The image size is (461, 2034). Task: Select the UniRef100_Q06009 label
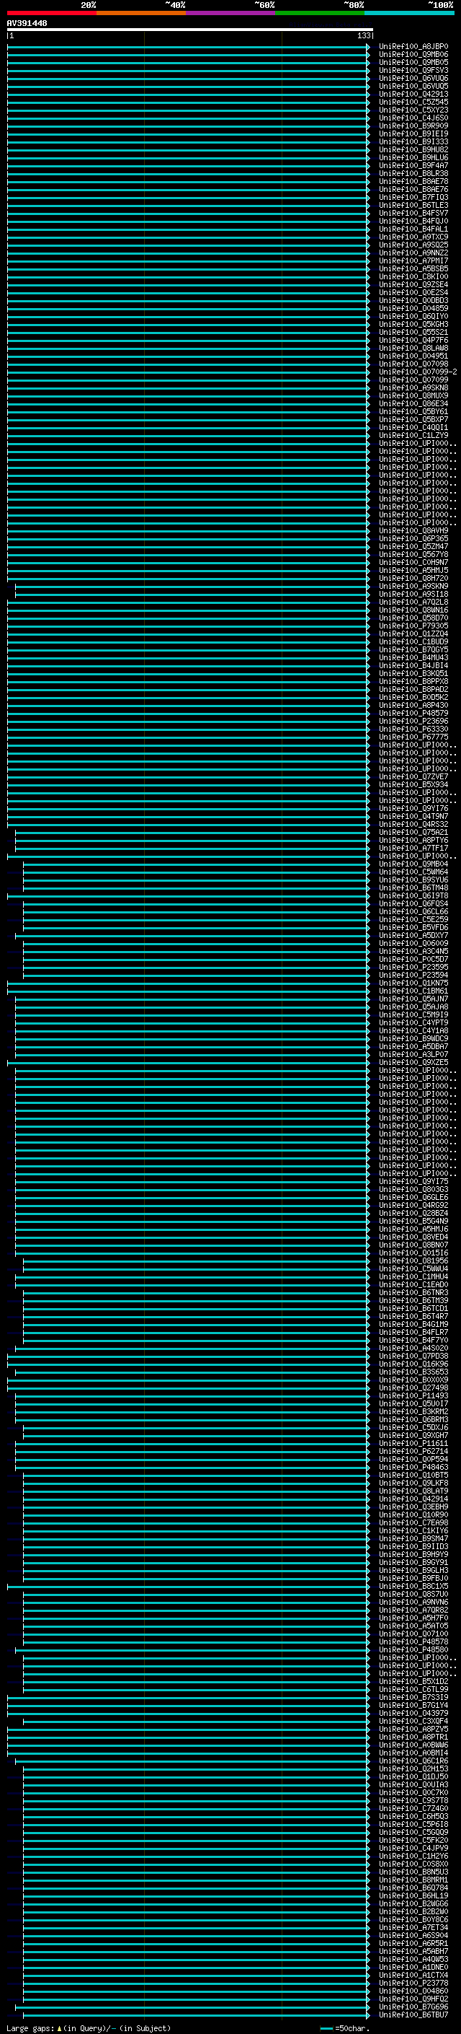click(x=413, y=943)
